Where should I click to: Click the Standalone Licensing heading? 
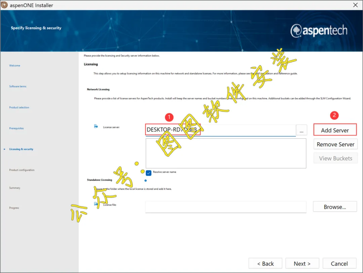pos(99,180)
